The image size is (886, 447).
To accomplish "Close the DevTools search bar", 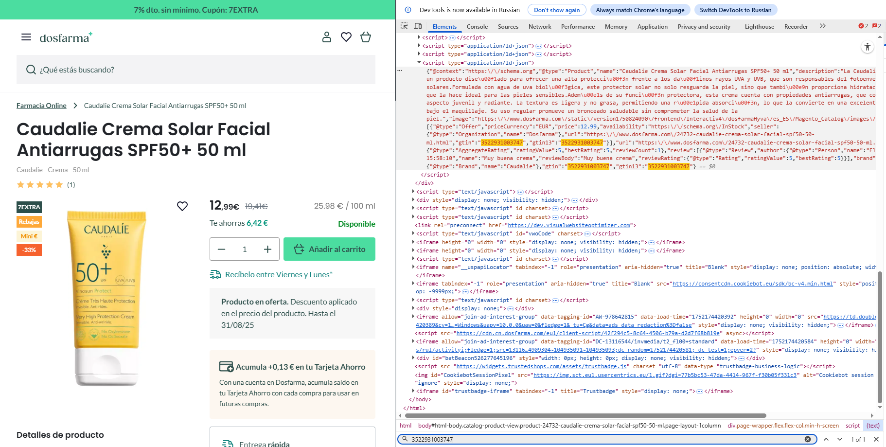I will 876,439.
